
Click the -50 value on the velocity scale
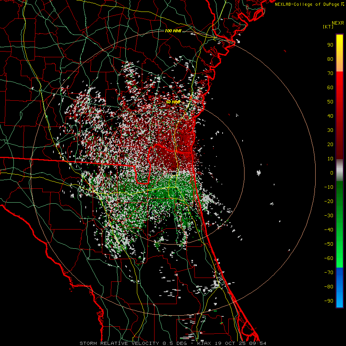[x=329, y=244]
